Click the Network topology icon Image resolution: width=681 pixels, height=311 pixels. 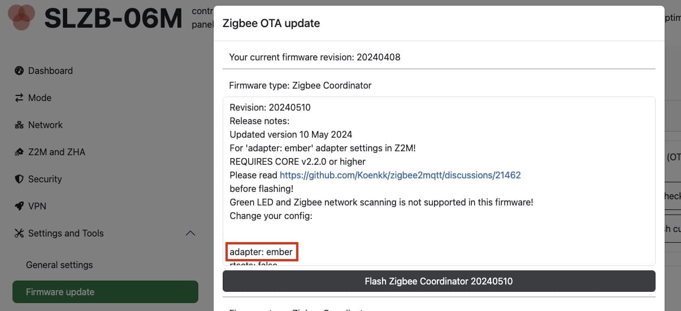pos(19,125)
